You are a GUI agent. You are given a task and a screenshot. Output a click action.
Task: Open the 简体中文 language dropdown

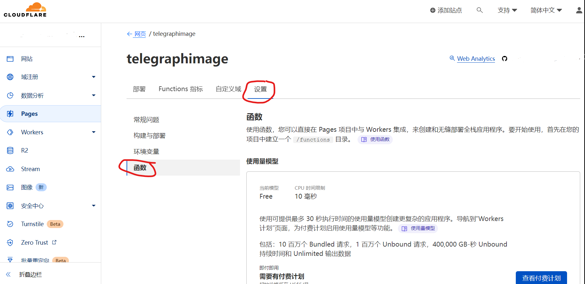click(546, 10)
